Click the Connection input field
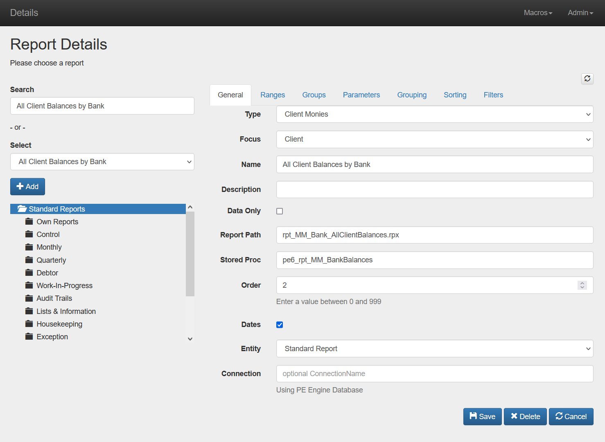Viewport: 605px width, 442px height. (x=435, y=374)
